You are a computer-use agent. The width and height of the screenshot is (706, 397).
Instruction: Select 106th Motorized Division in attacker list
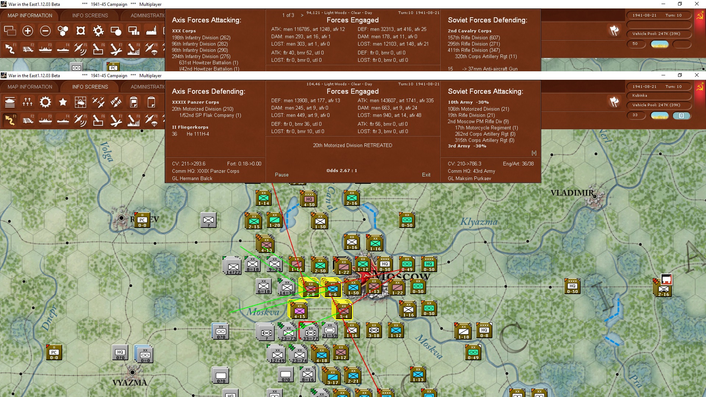478,109
